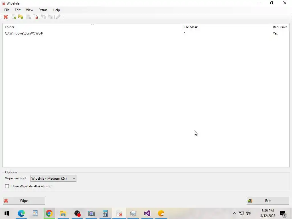Open the monitor-chart taskbar app icon
Viewport: 292px width, 219px height.
pos(133,213)
